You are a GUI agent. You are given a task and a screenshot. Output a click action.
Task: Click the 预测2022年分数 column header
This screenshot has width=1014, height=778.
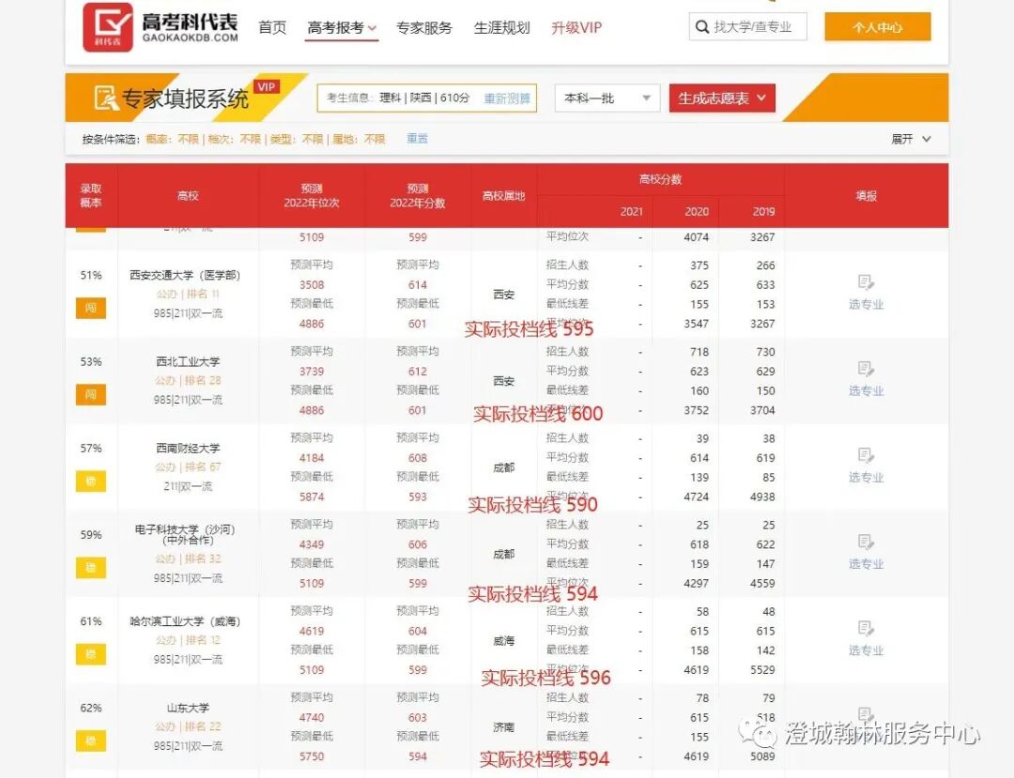pyautogui.click(x=417, y=196)
